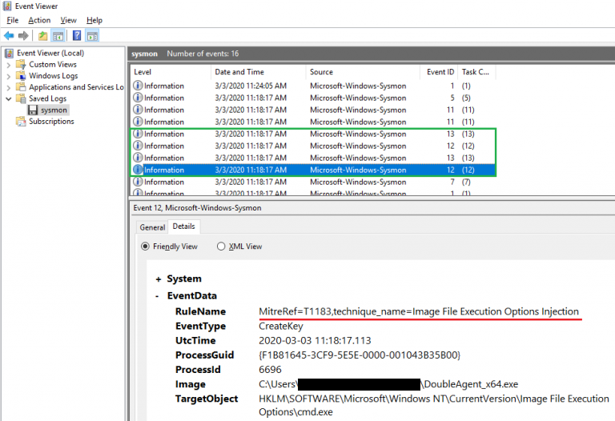Image resolution: width=615 pixels, height=421 pixels.
Task: Switch to the General tab
Action: click(152, 227)
